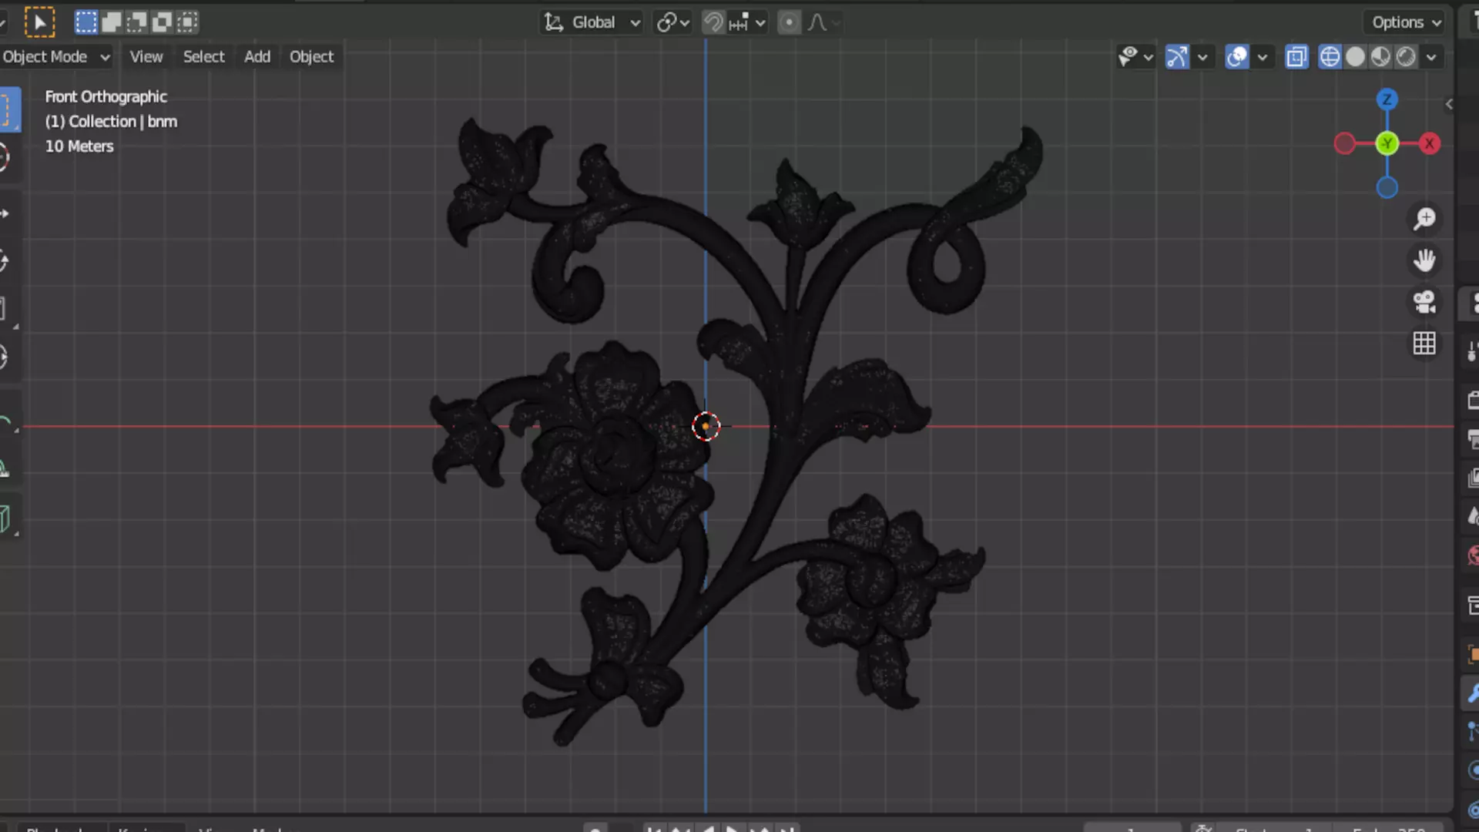1479x832 pixels.
Task: Click the zoom magnifier viewport button
Action: click(1424, 219)
